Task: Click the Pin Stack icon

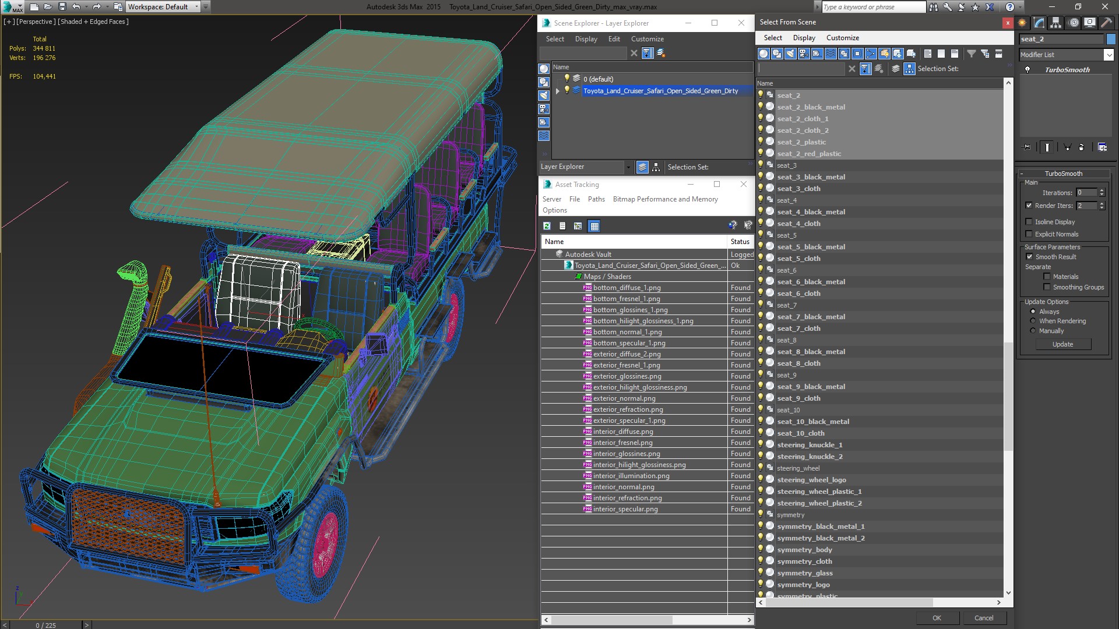Action: [x=1027, y=147]
